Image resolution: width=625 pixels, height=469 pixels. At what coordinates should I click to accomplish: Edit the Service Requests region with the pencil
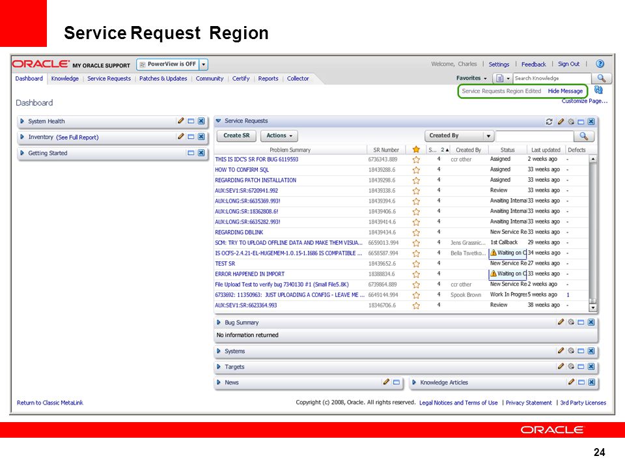tap(561, 121)
